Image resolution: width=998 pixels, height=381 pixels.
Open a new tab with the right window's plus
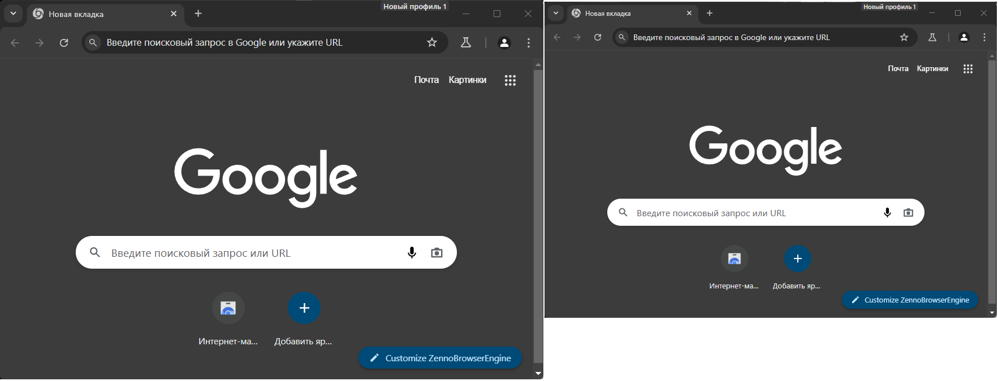click(x=710, y=13)
